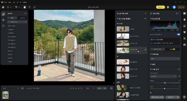
Task: Open the help question mark icon
Action: (184, 97)
